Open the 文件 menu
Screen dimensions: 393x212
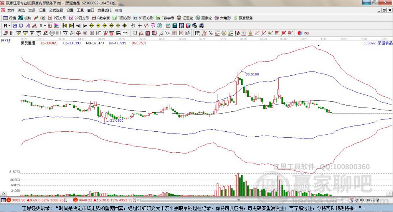(11, 10)
